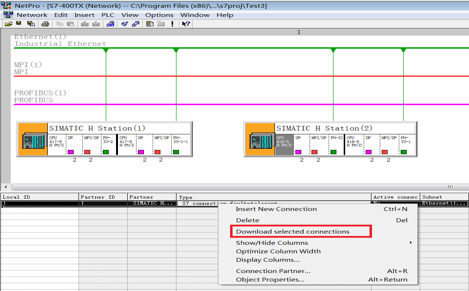Open the View menu
Screen dimensions: 469x291
point(130,15)
